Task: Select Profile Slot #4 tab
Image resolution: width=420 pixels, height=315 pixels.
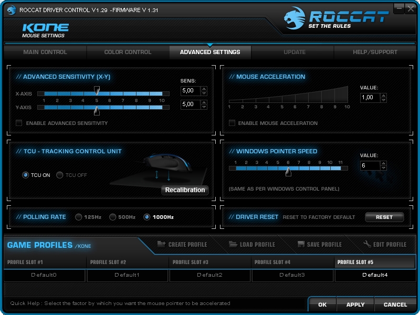Action: (x=292, y=262)
